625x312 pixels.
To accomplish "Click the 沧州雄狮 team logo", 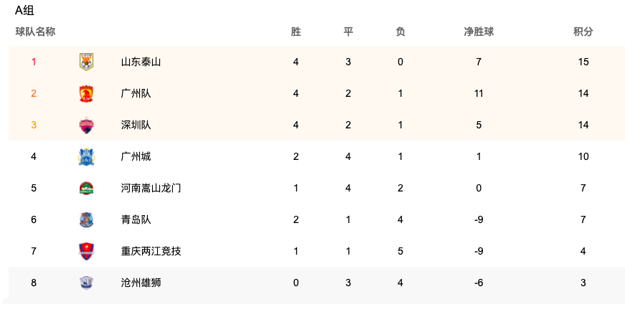I will coord(86,283).
